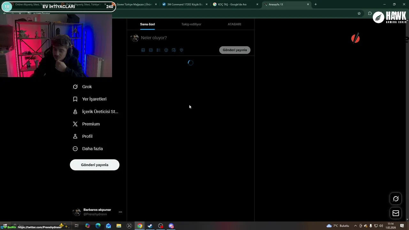The height and width of the screenshot is (230, 409).
Task: Schedule the post with calendar icon
Action: click(x=174, y=50)
